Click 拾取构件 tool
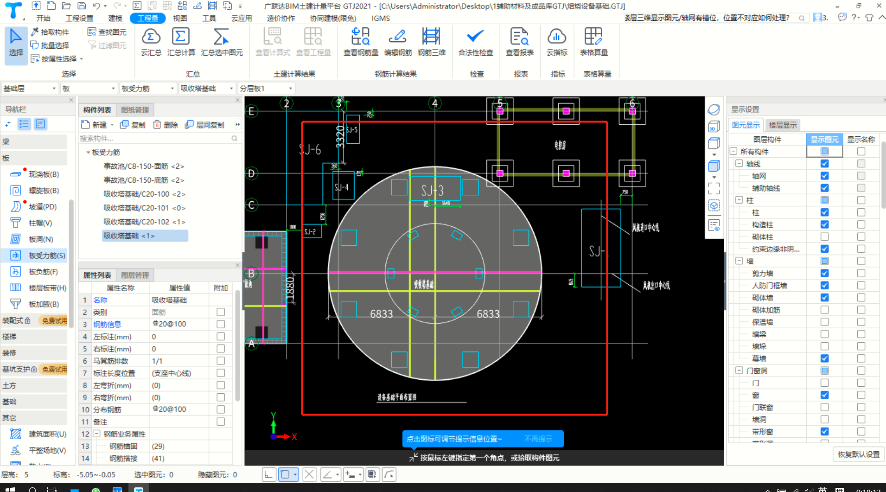Image resolution: width=886 pixels, height=492 pixels. click(x=50, y=32)
